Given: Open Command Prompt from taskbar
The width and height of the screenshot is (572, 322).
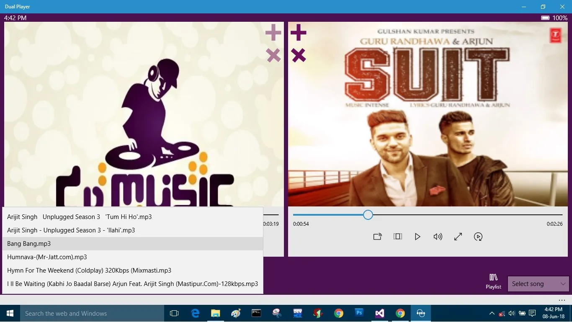Looking at the screenshot, I should click(x=257, y=313).
